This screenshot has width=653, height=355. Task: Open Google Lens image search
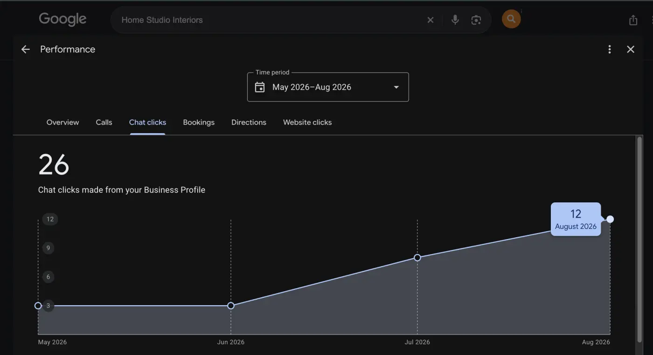click(476, 20)
